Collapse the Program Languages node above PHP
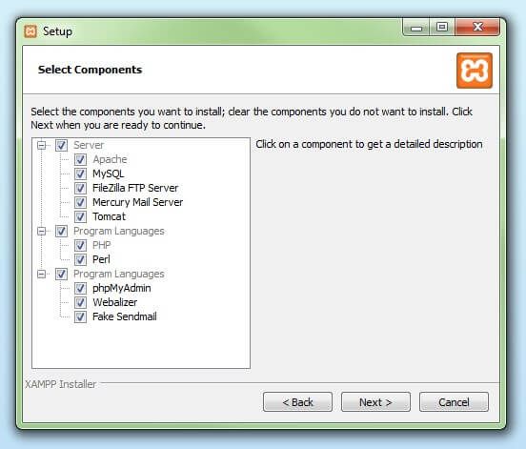This screenshot has width=526, height=449. pyautogui.click(x=42, y=232)
